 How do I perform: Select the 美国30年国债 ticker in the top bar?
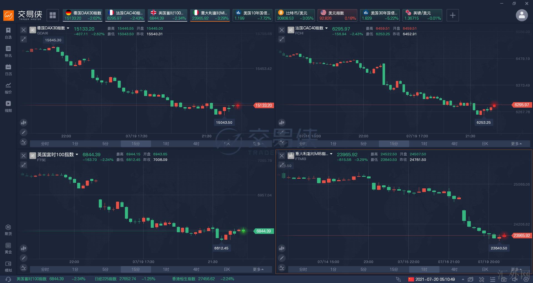380,15
